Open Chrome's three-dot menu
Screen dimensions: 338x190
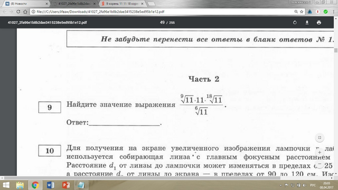pyautogui.click(x=333, y=12)
